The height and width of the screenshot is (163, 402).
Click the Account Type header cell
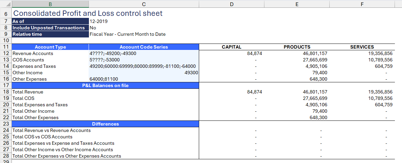tap(50, 47)
